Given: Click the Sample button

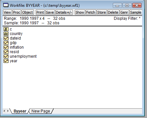Looking at the screenshot, I should point(136,12).
